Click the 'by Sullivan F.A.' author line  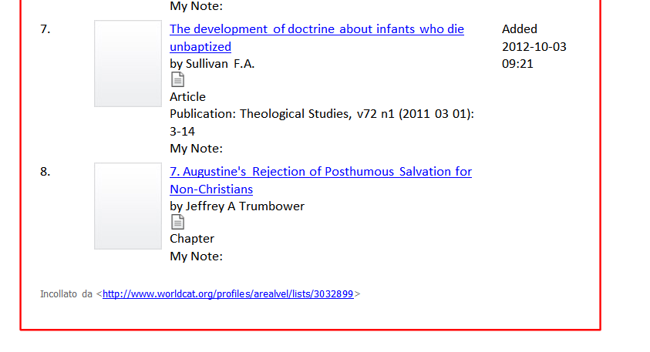coord(212,64)
